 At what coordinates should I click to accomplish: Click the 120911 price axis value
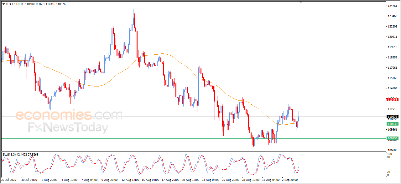[393, 37]
